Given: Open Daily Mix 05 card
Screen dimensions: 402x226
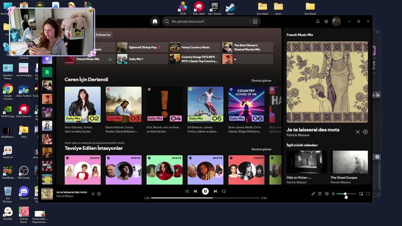Looking at the screenshot, I should coord(205,110).
